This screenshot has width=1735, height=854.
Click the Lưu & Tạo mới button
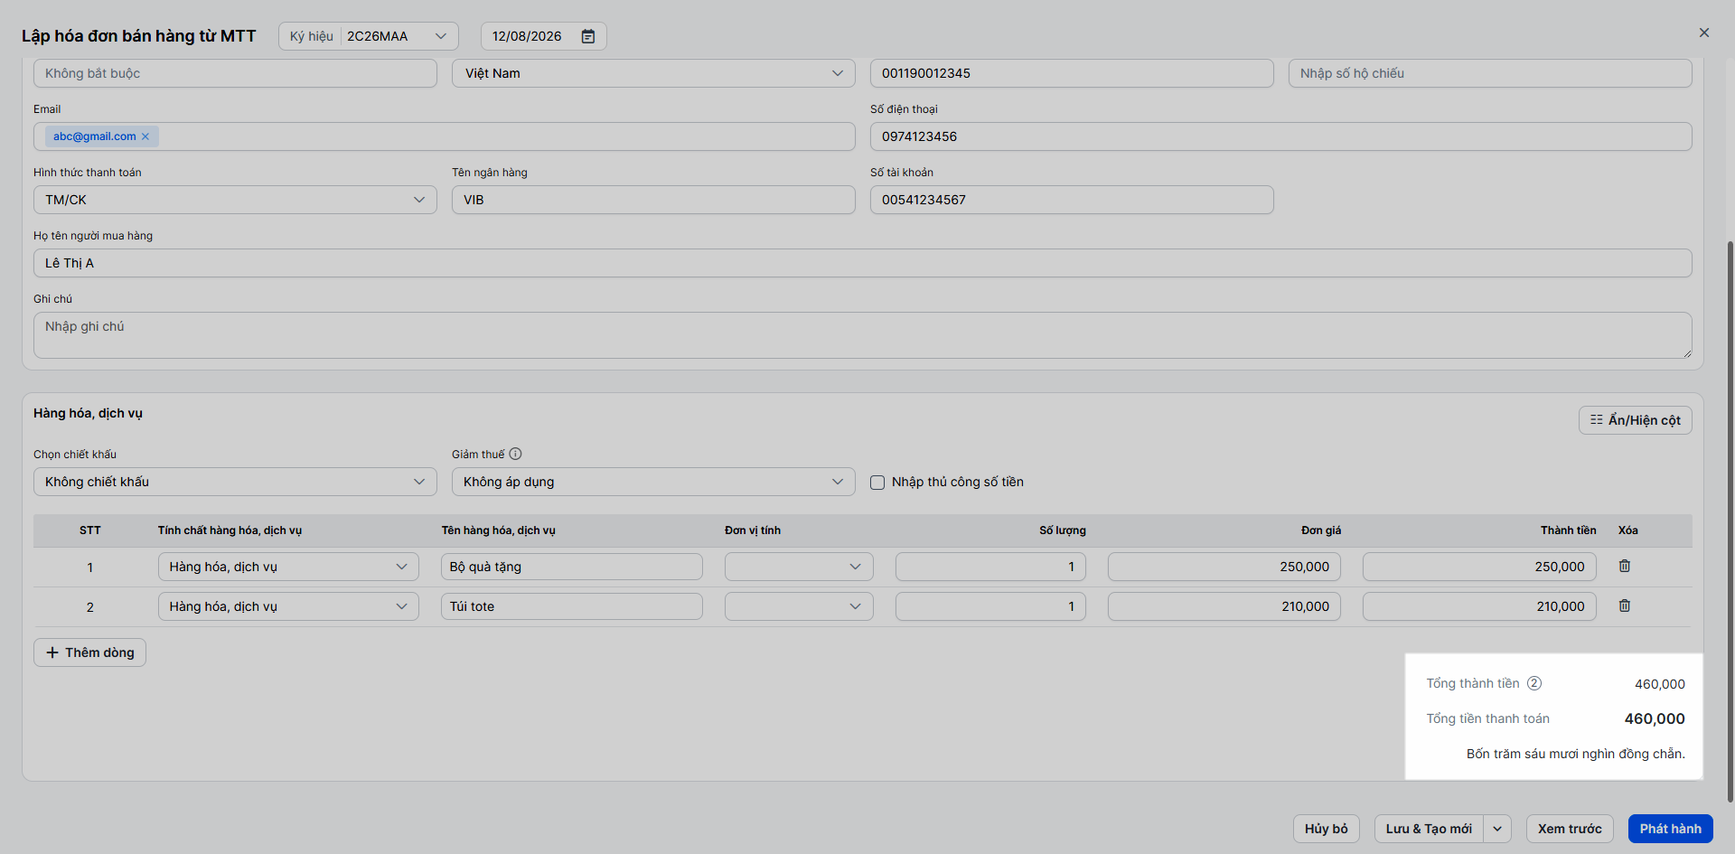[x=1429, y=829]
